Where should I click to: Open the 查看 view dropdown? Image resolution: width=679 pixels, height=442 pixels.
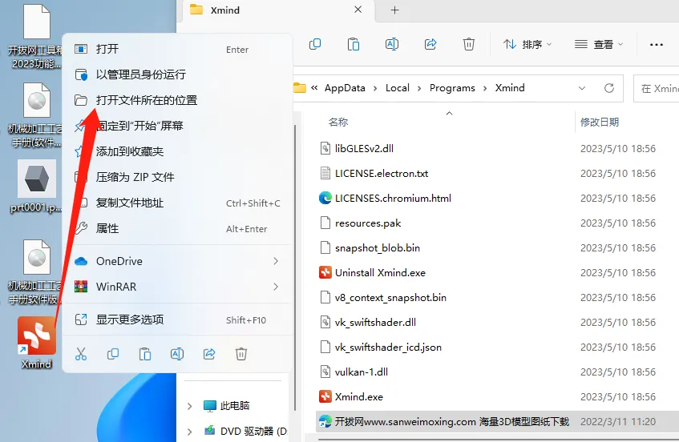coord(599,44)
